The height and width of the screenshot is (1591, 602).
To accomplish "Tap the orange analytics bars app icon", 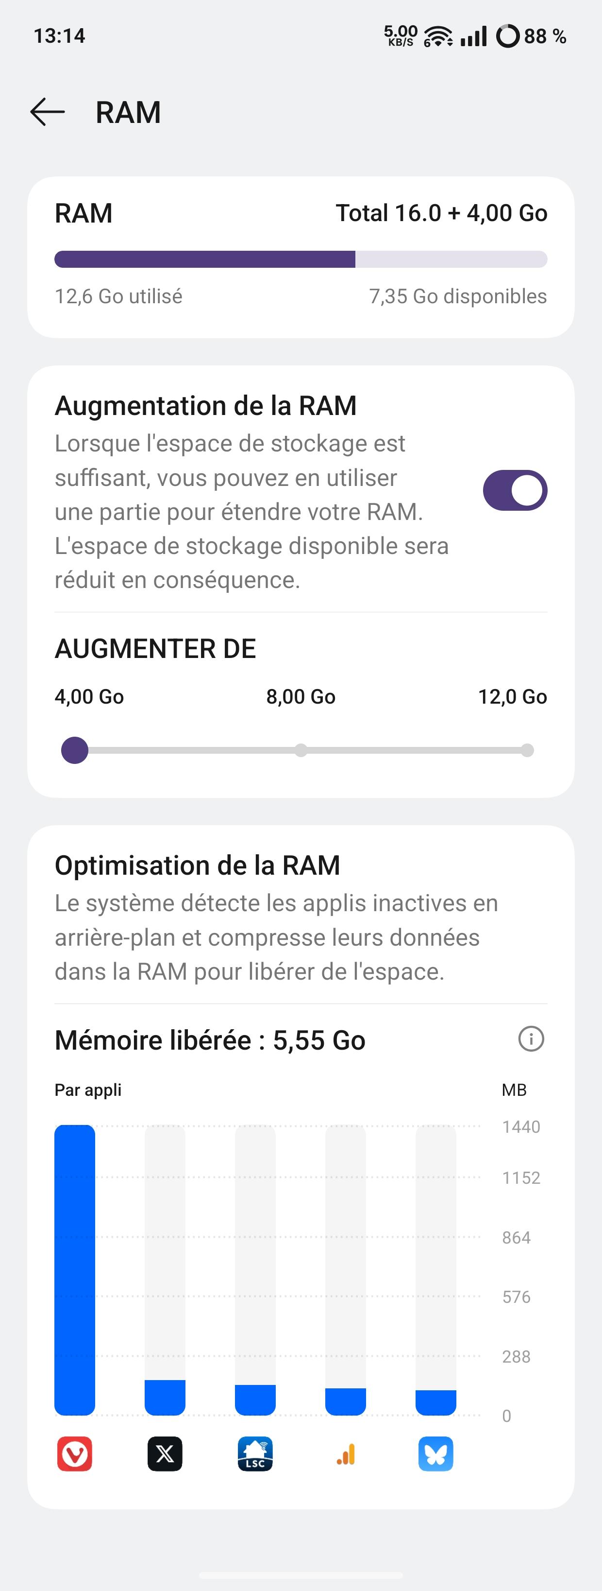I will click(345, 1454).
